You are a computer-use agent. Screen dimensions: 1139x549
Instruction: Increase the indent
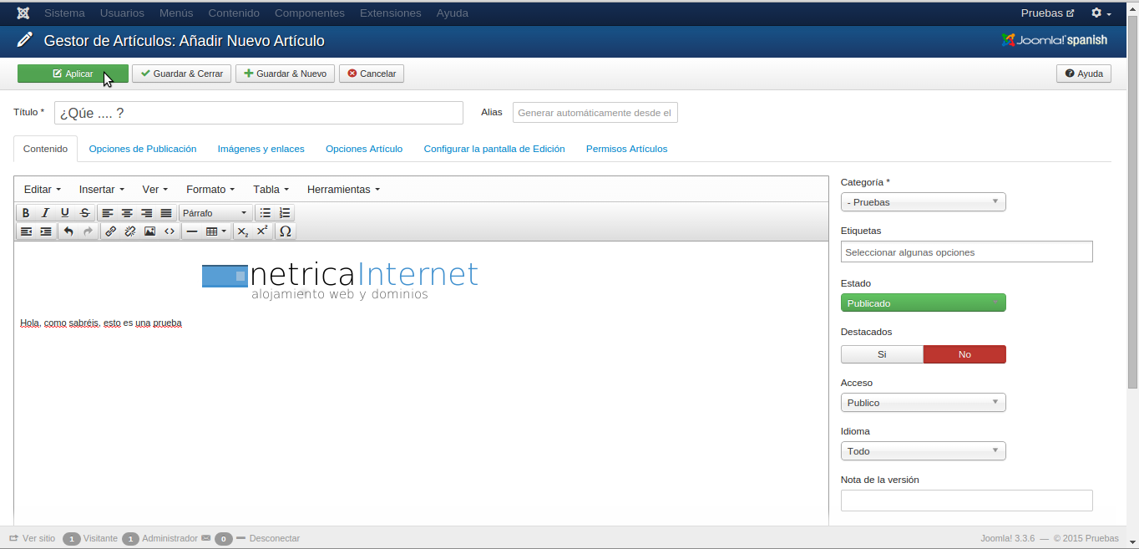pyautogui.click(x=45, y=231)
